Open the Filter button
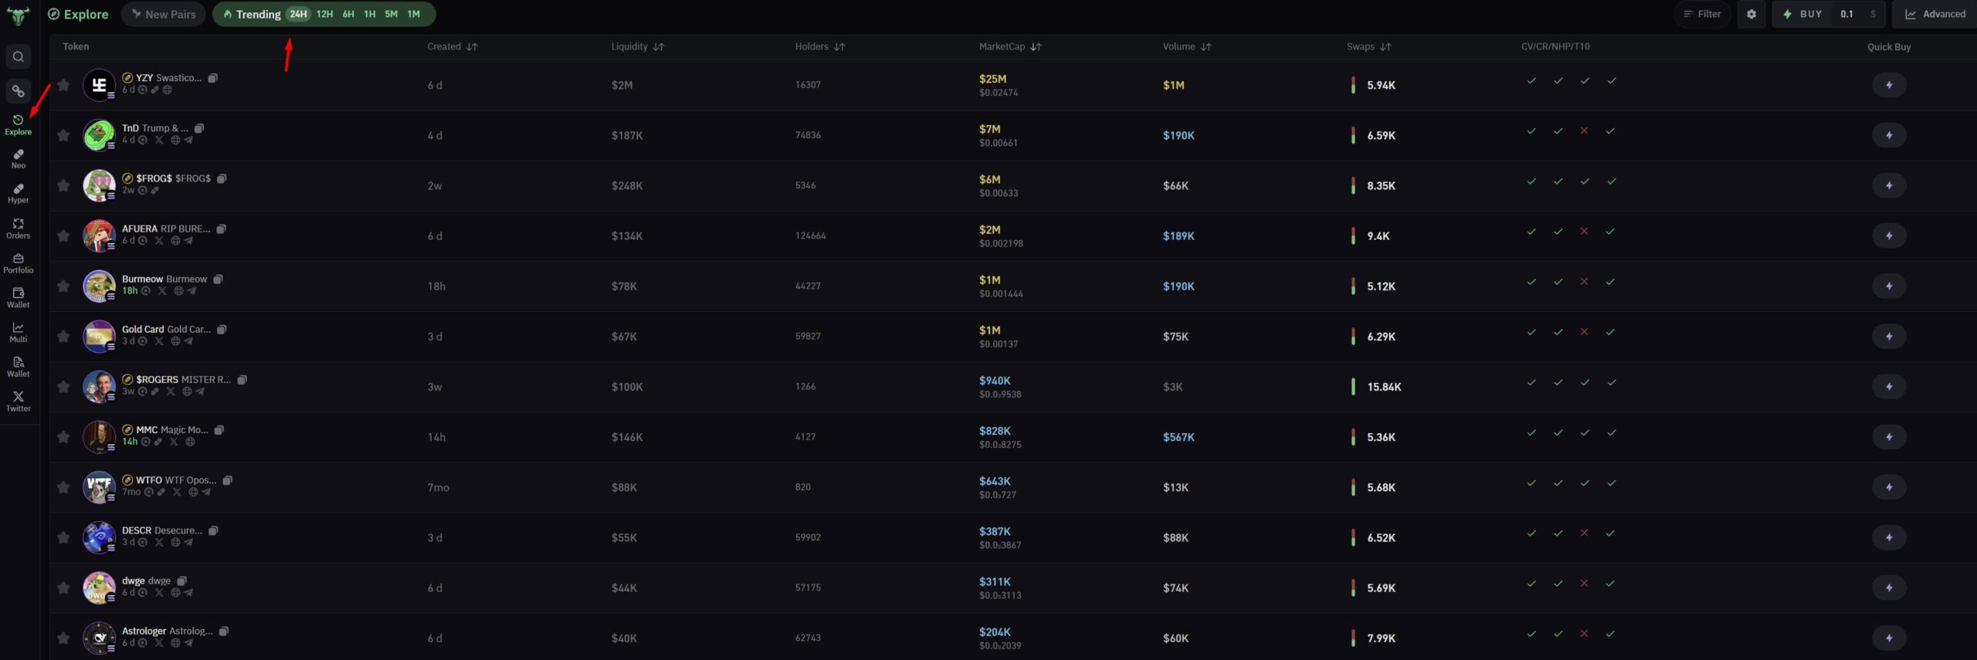This screenshot has height=660, width=1977. point(1702,14)
